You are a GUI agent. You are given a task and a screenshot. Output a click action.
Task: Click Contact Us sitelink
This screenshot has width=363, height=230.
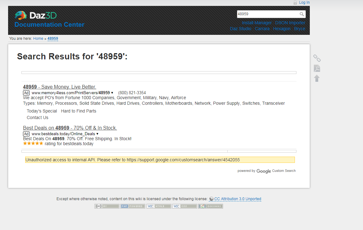(38, 117)
